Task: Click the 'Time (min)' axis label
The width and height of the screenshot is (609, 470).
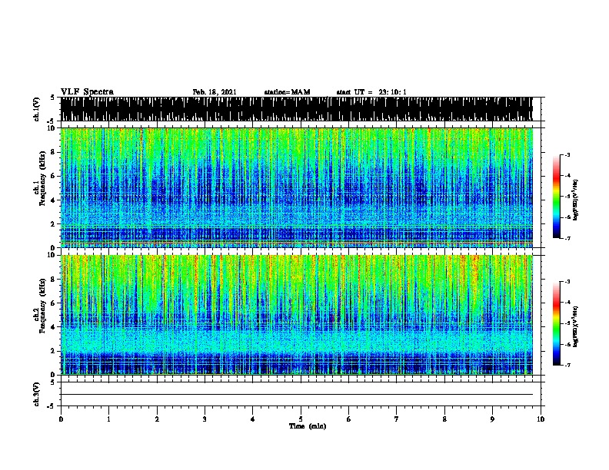Action: [308, 426]
